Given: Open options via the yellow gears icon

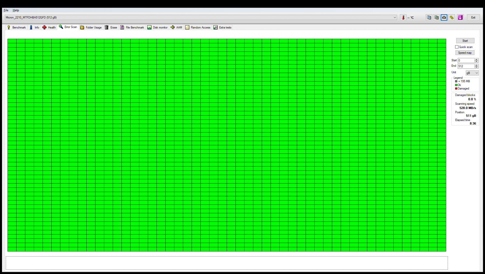Looking at the screenshot, I should click(x=452, y=18).
